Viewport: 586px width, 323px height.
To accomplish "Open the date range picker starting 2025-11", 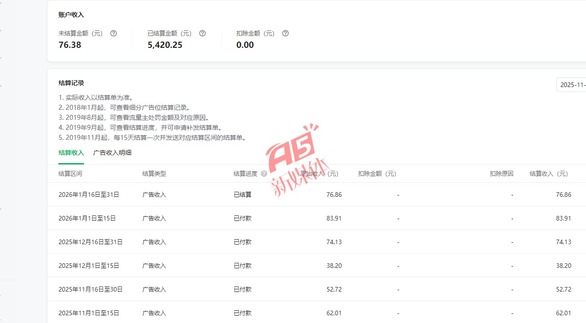I will 571,85.
